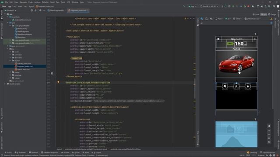Click the pan hand icon on preview
280x157 pixels.
(x=269, y=126)
